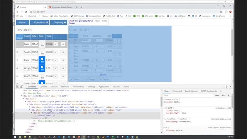Click change (pencil) icon for invoice 1
This screenshot has width=247, height=139.
pyautogui.click(x=56, y=44)
